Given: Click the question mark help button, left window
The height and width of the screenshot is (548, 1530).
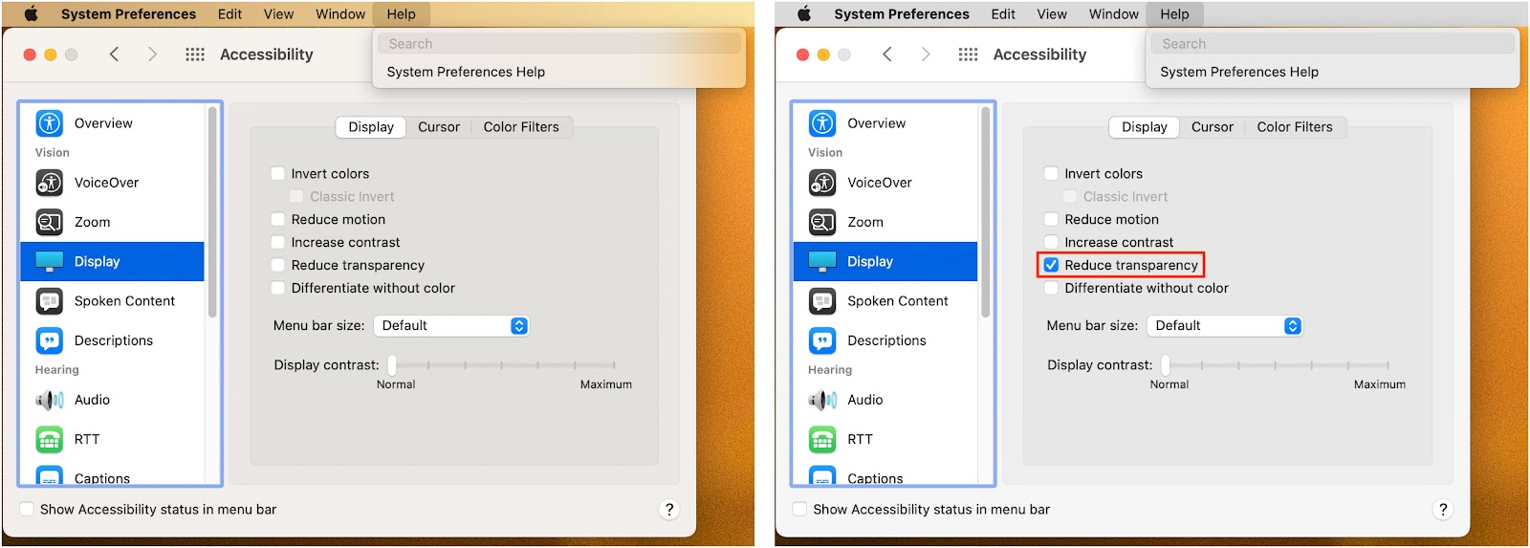Looking at the screenshot, I should tap(669, 510).
